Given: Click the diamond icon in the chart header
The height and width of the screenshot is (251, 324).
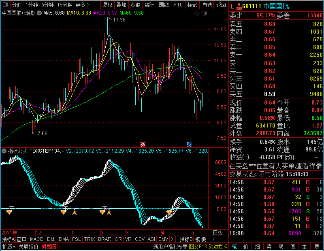Looking at the screenshot, I should pyautogui.click(x=196, y=13).
